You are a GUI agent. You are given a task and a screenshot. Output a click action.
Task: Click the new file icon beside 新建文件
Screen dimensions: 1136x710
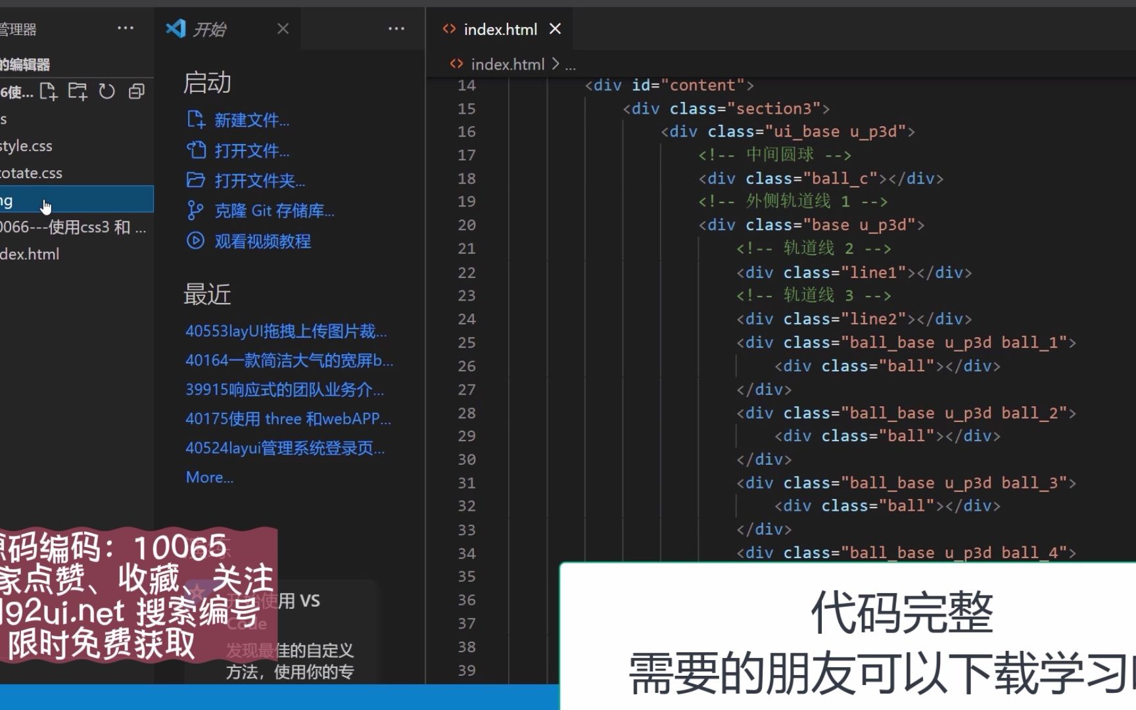click(196, 120)
